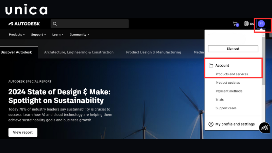Click the Autodesk logo
Image resolution: width=272 pixels, height=153 pixels.
click(24, 24)
